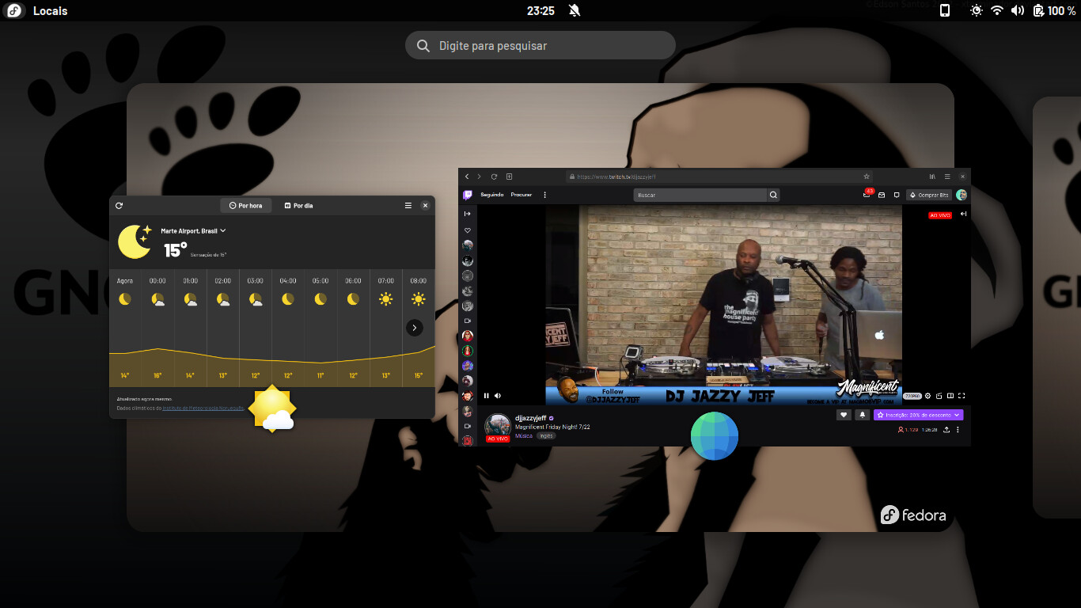This screenshot has height=608, width=1081.
Task: Open the djjazzyjeff channel name link
Action: click(x=530, y=418)
